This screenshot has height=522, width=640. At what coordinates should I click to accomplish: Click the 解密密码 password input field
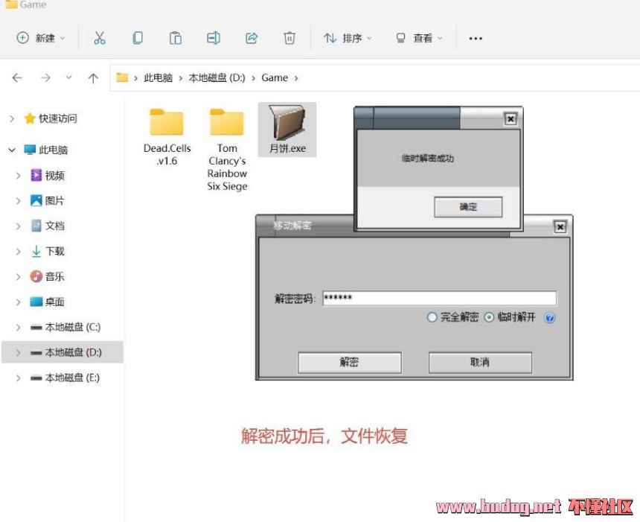(439, 299)
